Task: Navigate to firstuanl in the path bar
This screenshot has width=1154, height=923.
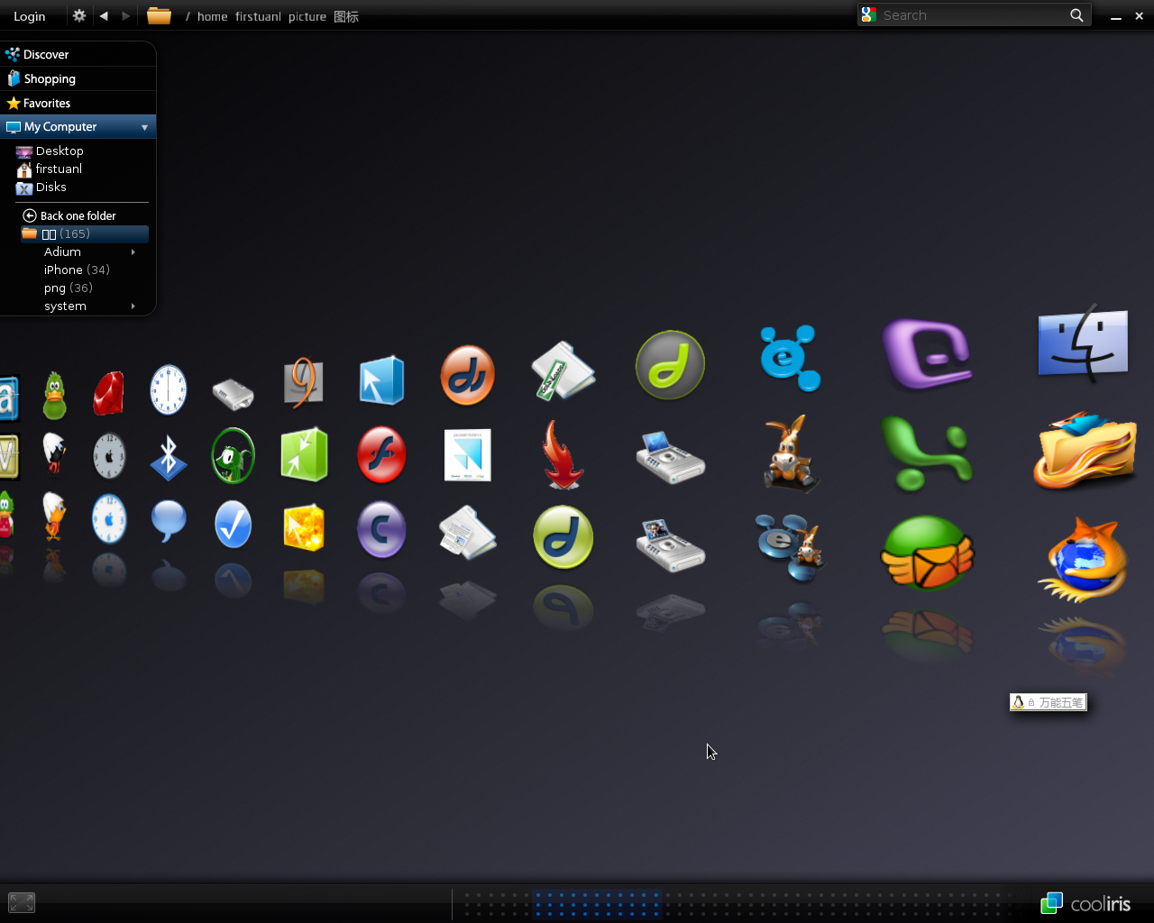Action: [258, 16]
